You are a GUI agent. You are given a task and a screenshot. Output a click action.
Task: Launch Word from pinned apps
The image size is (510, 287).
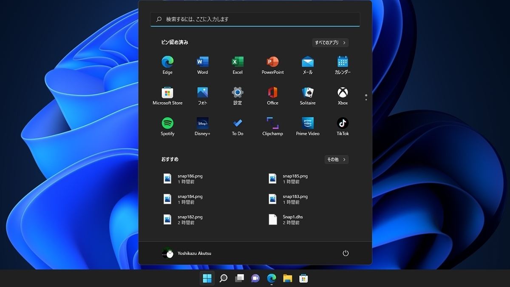tap(202, 65)
